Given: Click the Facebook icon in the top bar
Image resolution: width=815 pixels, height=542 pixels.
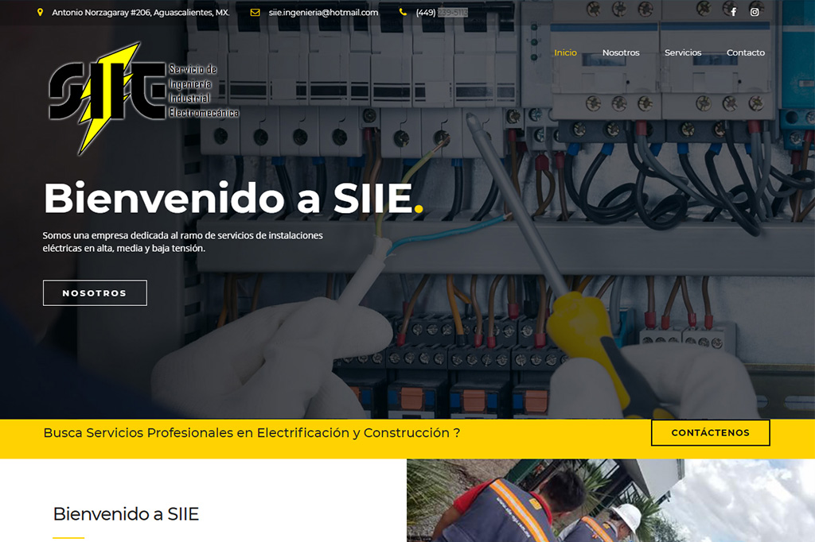Looking at the screenshot, I should tap(733, 12).
